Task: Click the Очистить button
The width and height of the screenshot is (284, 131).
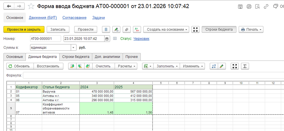Action: [x=104, y=66]
